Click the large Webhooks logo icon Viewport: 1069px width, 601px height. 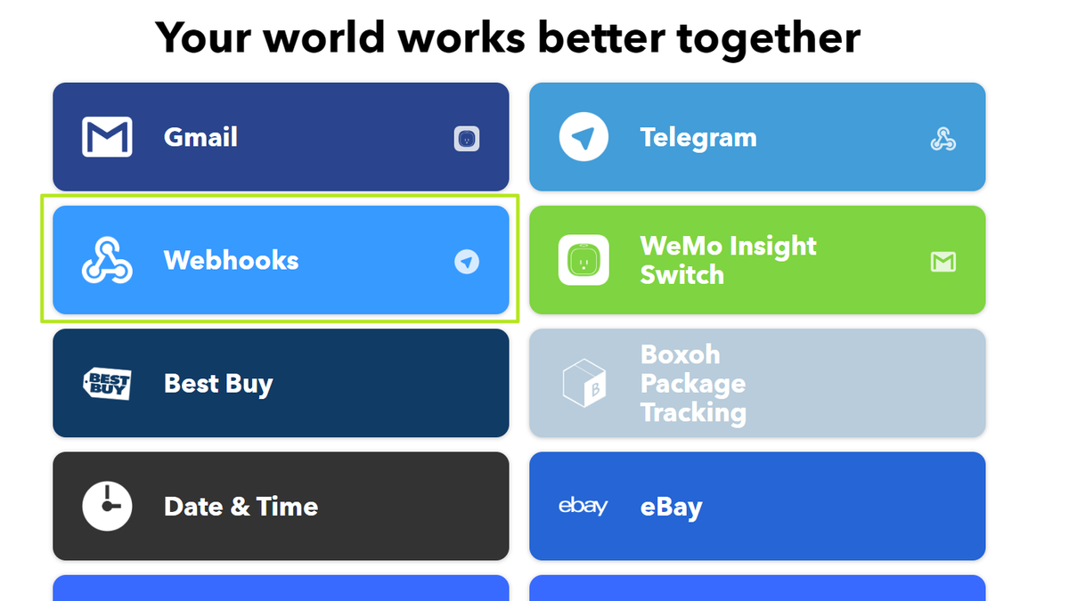(107, 260)
